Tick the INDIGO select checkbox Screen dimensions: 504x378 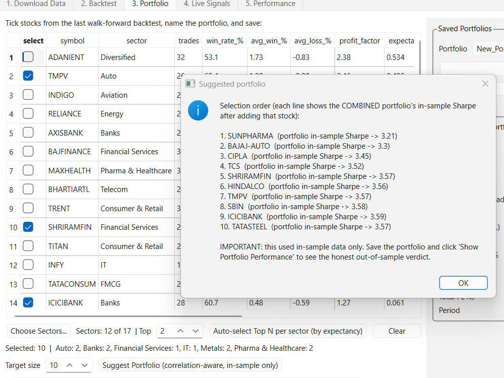point(28,95)
